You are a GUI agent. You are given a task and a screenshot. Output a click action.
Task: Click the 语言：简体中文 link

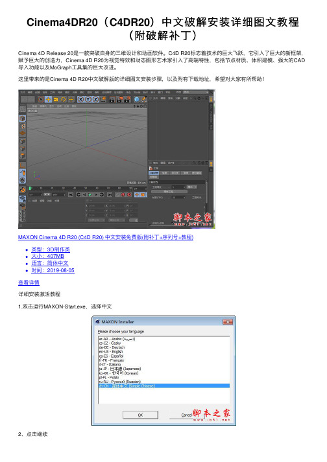pyautogui.click(x=50, y=263)
